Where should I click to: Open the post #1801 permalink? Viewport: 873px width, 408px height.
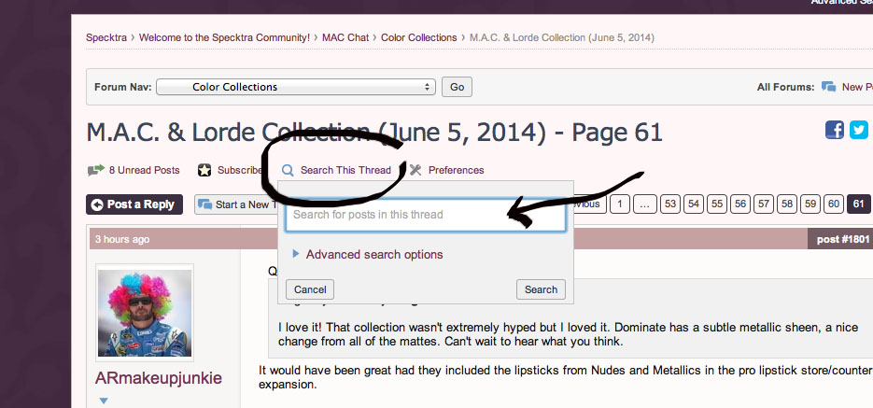tap(843, 239)
